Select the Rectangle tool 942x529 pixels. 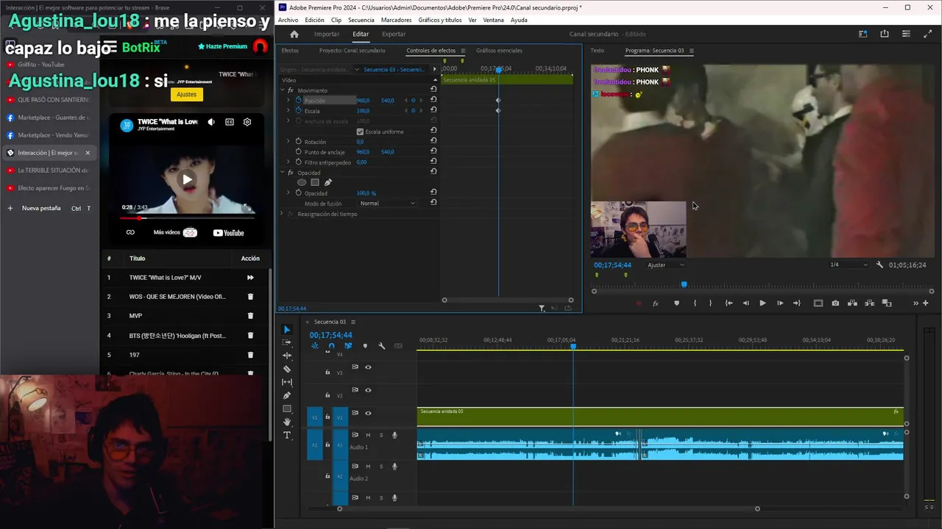pyautogui.click(x=287, y=409)
